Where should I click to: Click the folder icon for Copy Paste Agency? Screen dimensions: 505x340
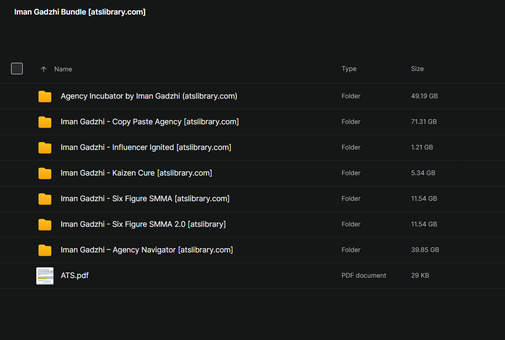[x=45, y=122]
